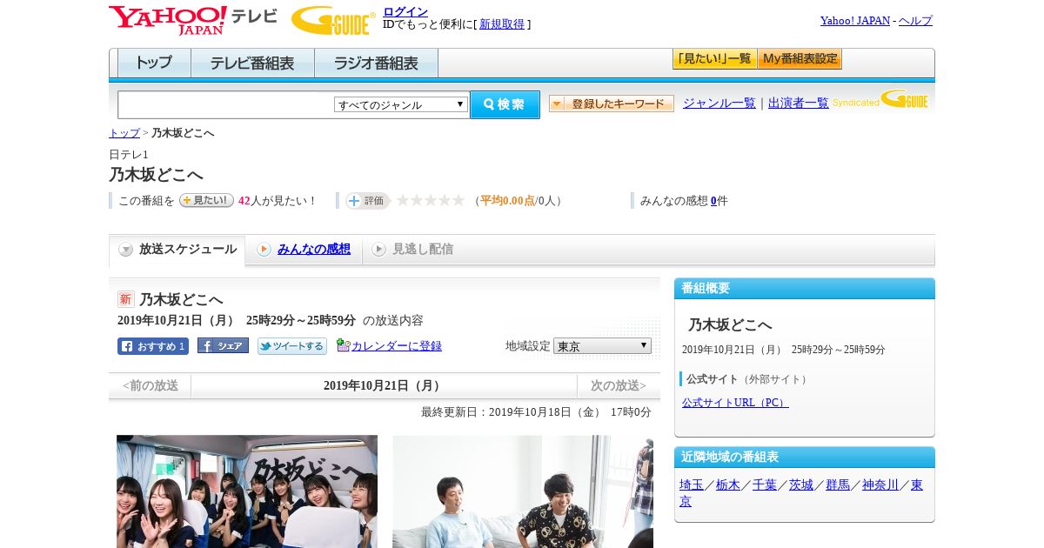Click the 新規取得 link
Screen dimensions: 1044x548
click(502, 24)
